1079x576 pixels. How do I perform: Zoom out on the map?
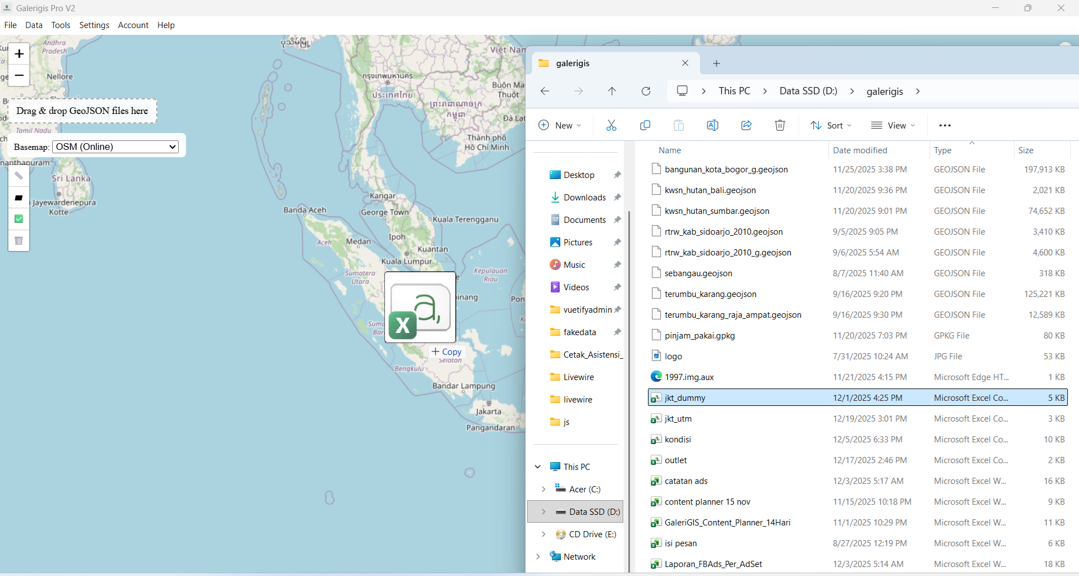[19, 75]
